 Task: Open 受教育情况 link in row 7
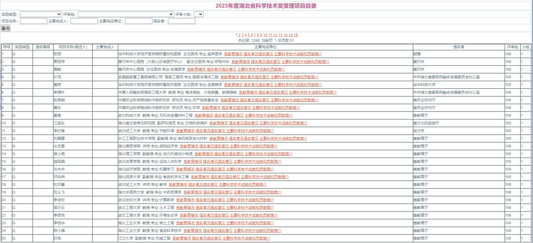(229, 100)
